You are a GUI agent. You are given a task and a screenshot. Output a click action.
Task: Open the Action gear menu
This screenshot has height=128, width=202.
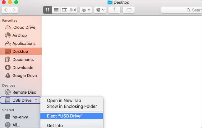pyautogui.click(x=100, y=10)
